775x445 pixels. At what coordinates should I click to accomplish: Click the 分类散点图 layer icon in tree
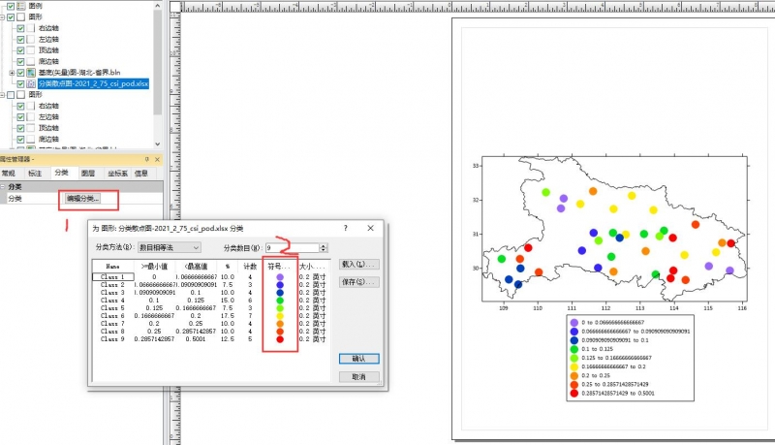coord(32,84)
